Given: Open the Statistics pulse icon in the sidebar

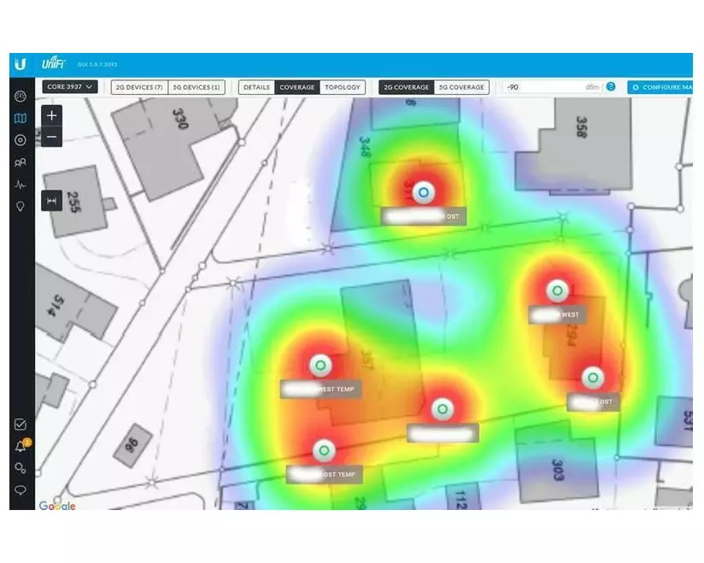Looking at the screenshot, I should point(21,185).
